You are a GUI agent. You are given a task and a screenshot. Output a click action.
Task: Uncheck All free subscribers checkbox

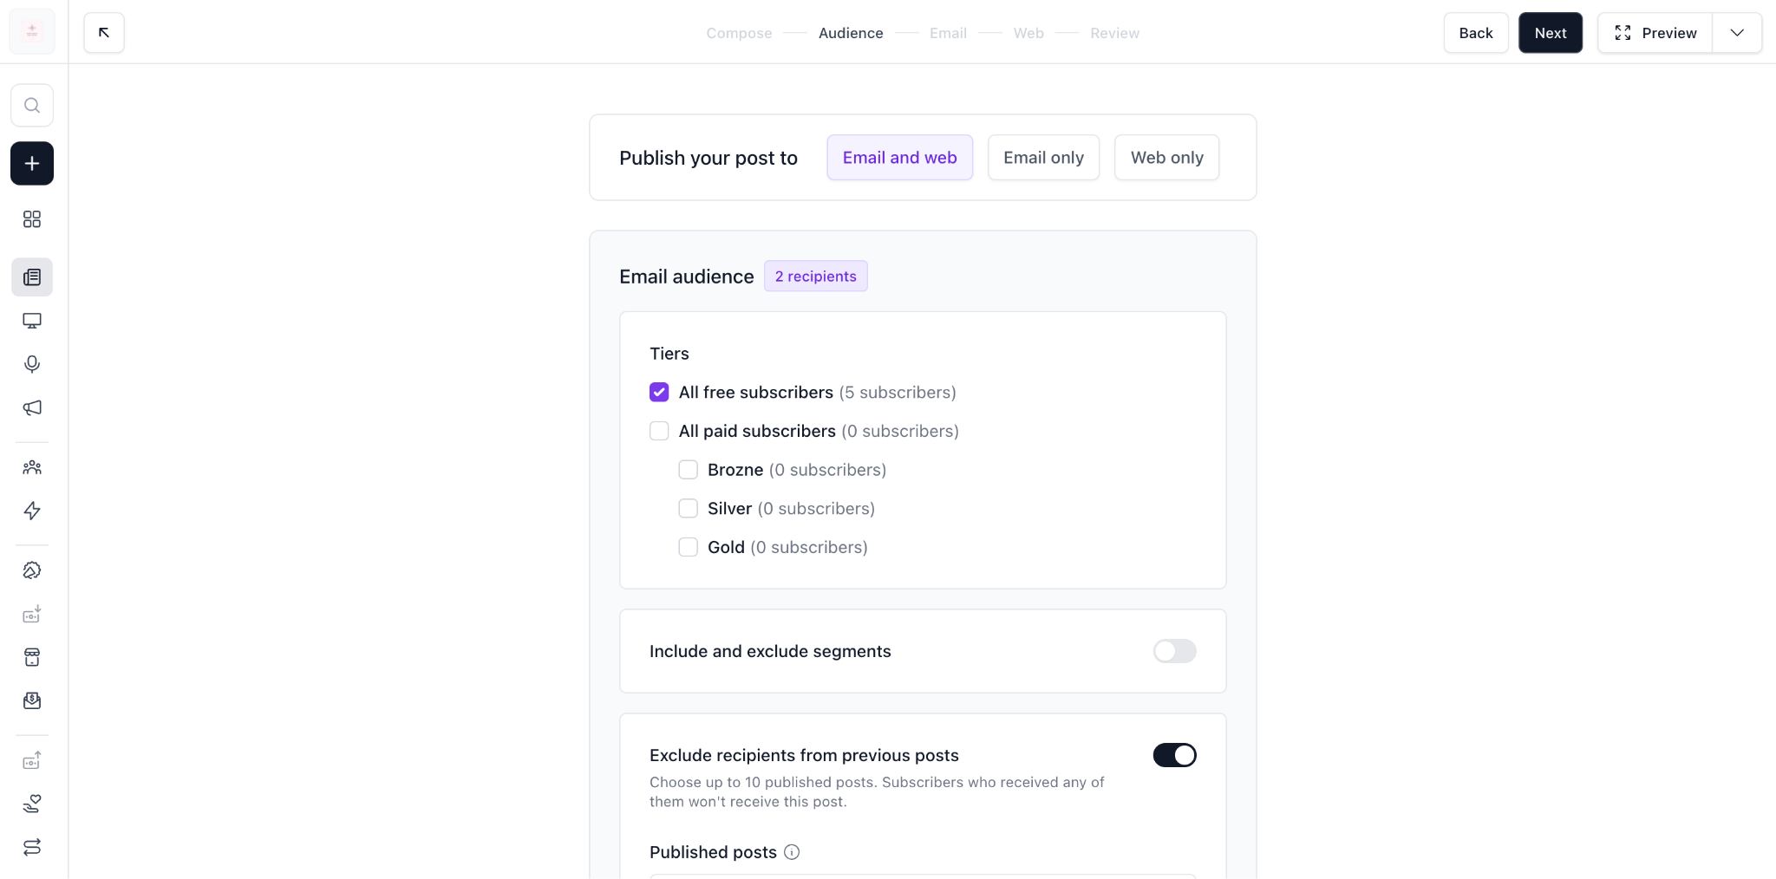click(x=659, y=393)
